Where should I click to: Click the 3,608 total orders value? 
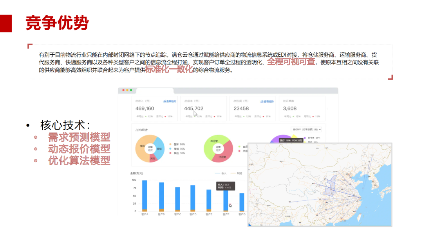tap(290, 108)
